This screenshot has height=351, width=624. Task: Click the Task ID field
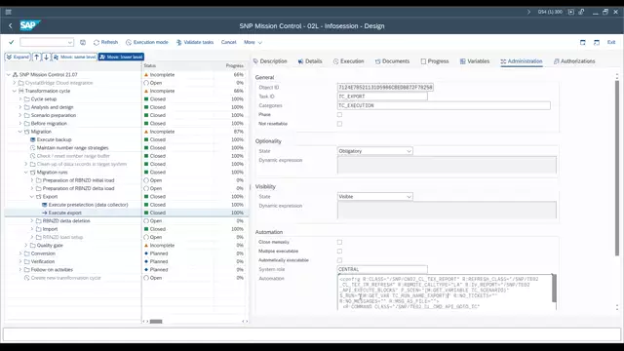click(382, 97)
